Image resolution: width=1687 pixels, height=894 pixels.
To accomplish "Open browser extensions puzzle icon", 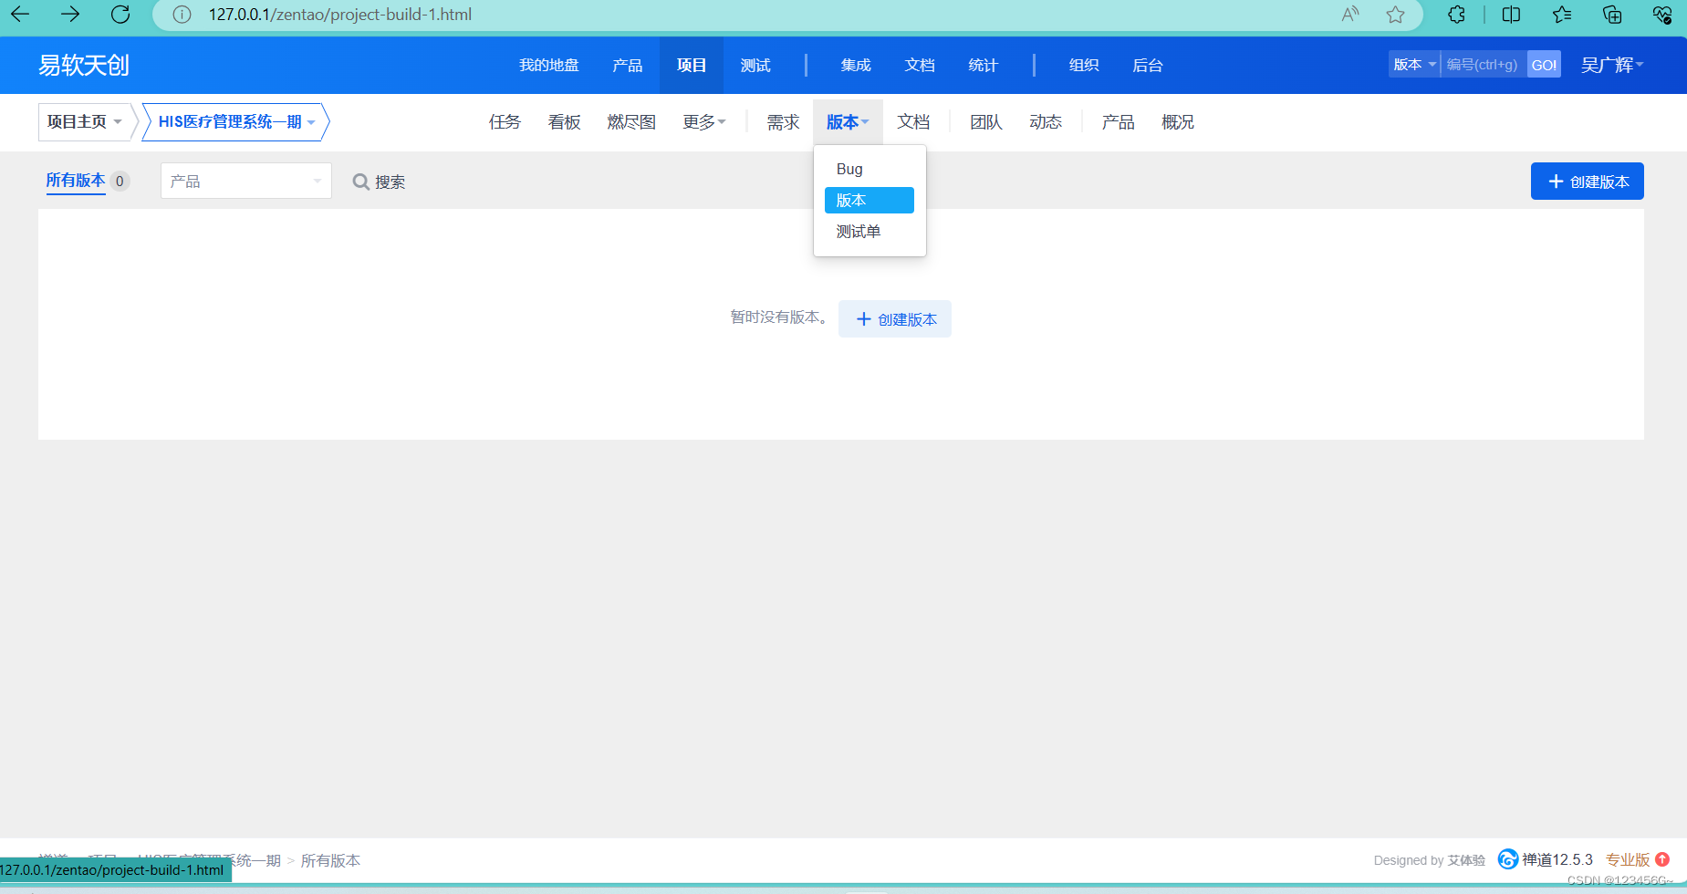I will 1457,15.
